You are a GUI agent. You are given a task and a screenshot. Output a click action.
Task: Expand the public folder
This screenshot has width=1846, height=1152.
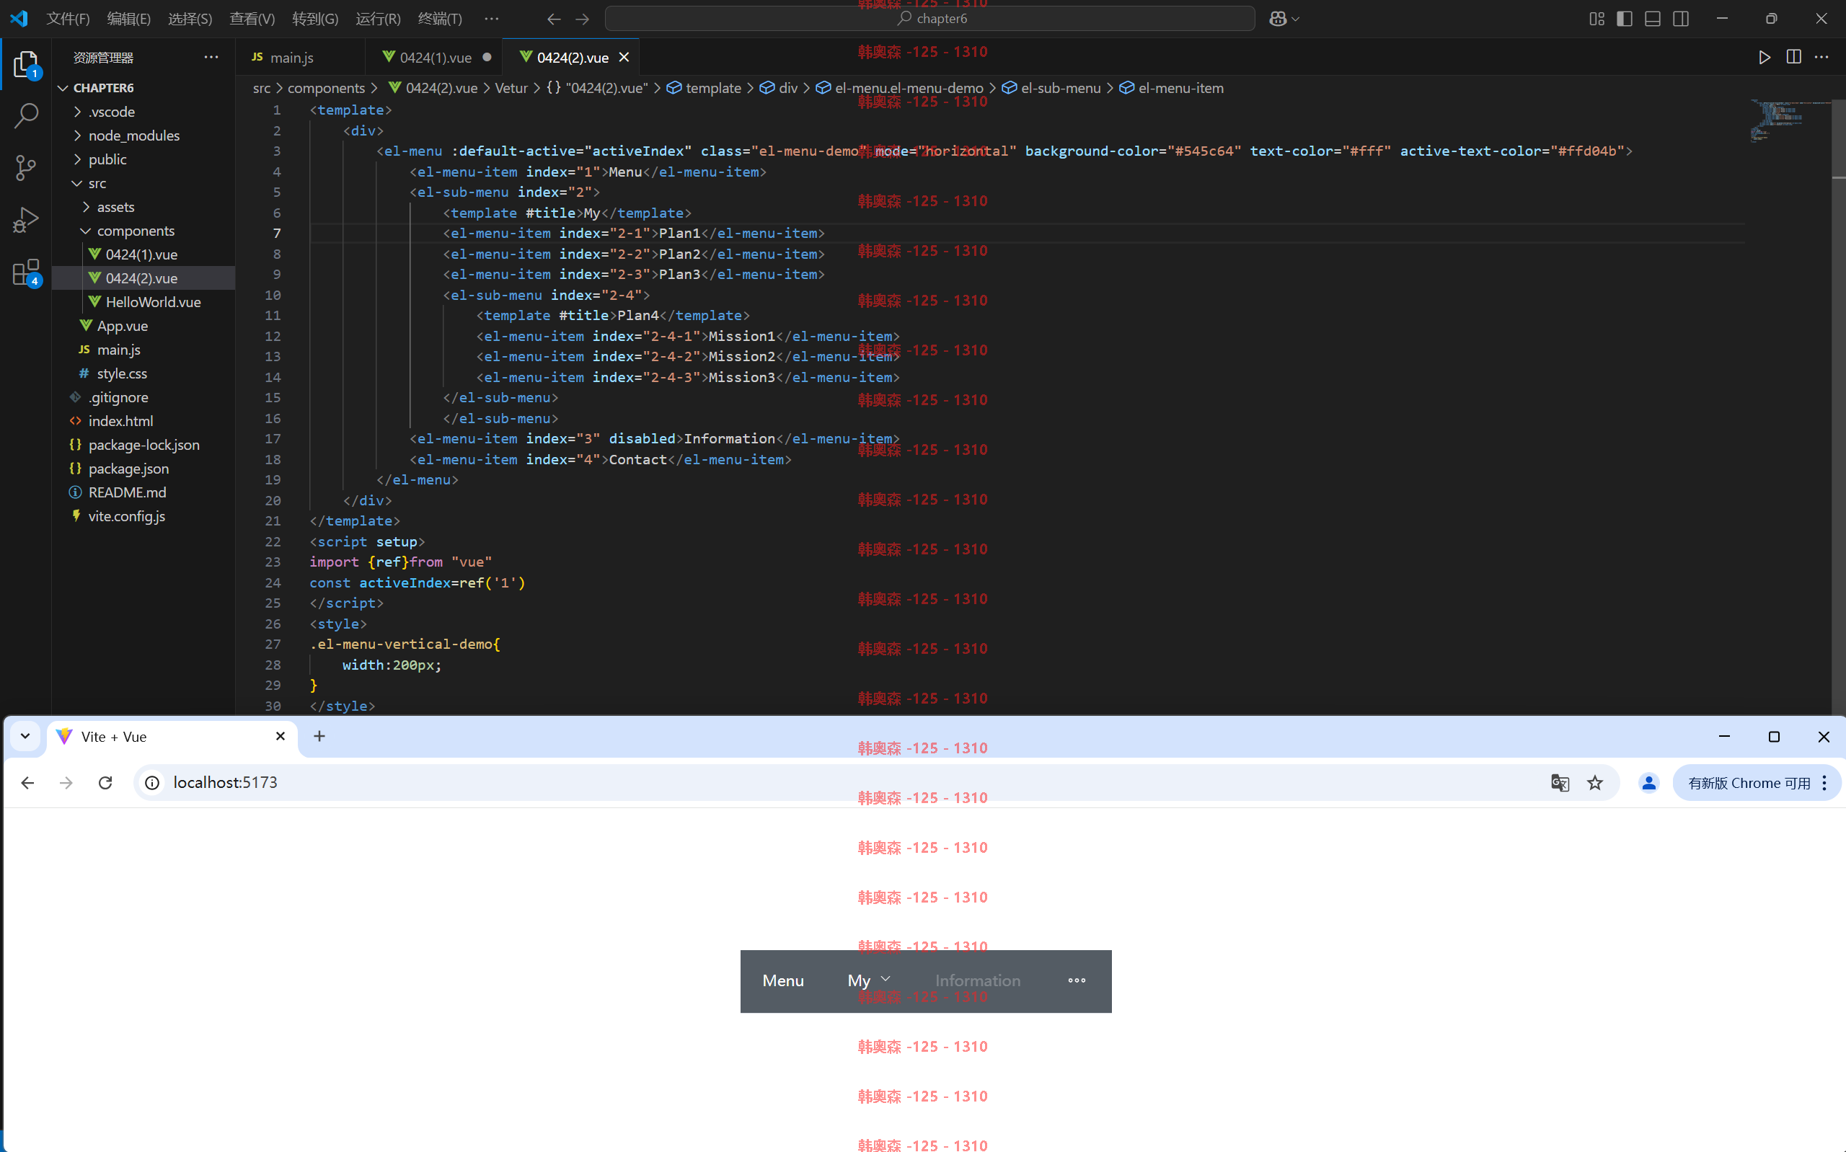143,159
